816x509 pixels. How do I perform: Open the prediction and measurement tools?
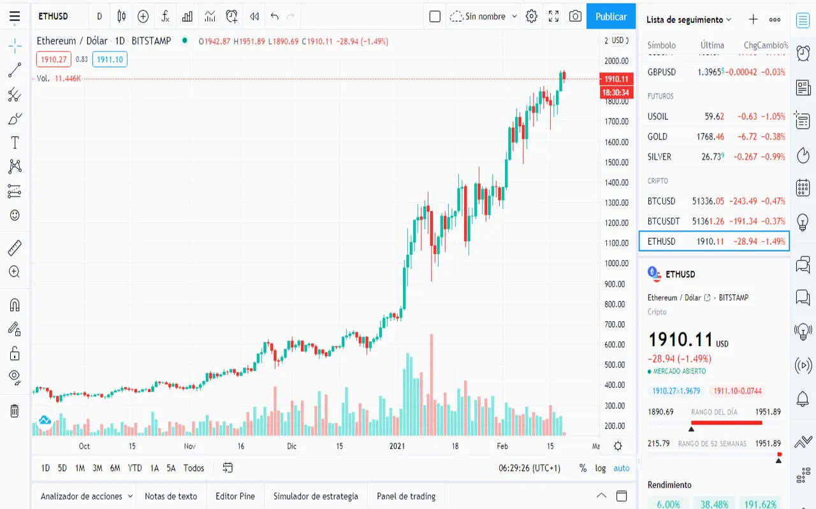tap(15, 191)
